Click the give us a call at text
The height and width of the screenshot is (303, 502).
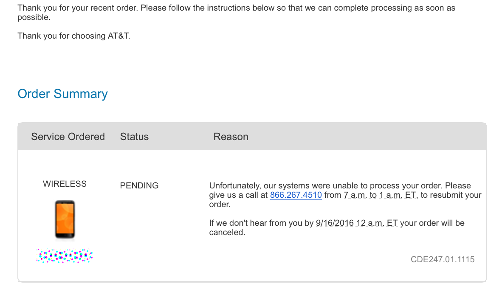(x=238, y=195)
